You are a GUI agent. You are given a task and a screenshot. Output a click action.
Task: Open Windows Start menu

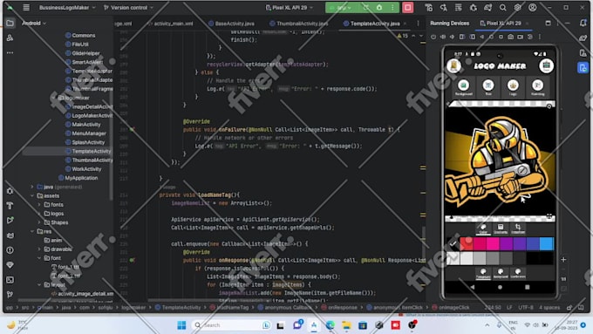[x=181, y=325]
